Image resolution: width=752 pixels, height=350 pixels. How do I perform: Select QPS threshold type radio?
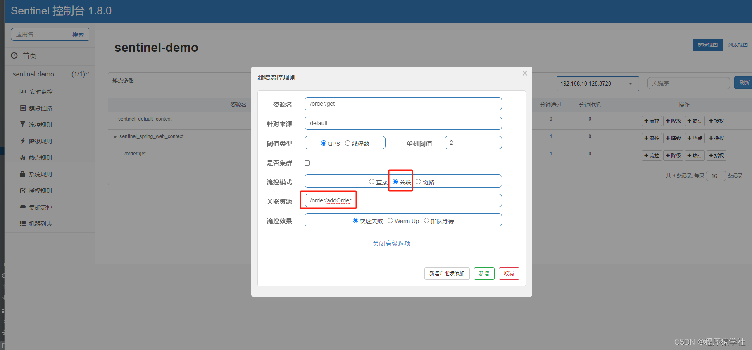(x=324, y=143)
